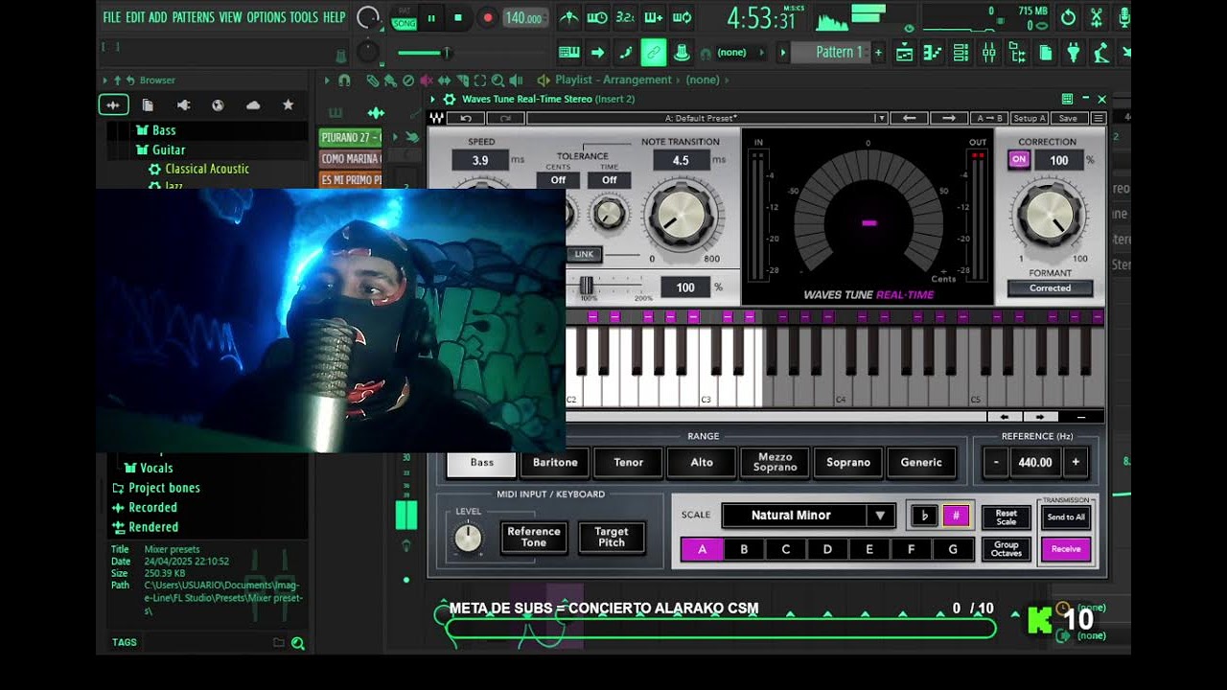Click the tempo 140.000 field

pyautogui.click(x=526, y=18)
